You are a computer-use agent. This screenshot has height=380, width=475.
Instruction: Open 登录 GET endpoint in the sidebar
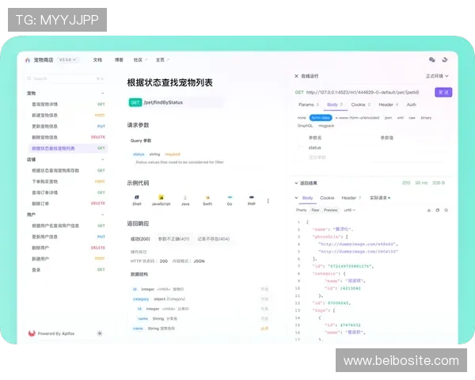coord(66,270)
